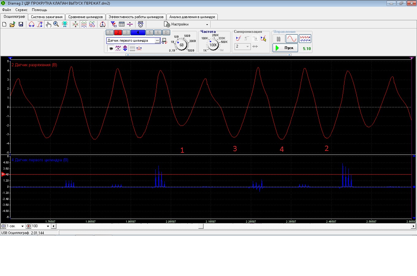Open the sensor selection ellipsis button
Image resolution: width=417 pixels, height=276 pixels.
tap(157, 40)
